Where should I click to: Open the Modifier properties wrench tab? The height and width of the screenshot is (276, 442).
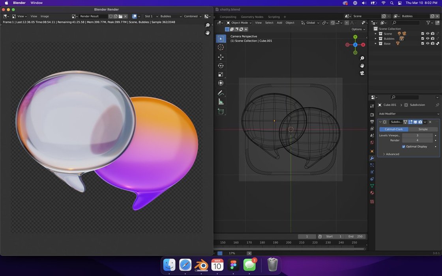pyautogui.click(x=372, y=158)
